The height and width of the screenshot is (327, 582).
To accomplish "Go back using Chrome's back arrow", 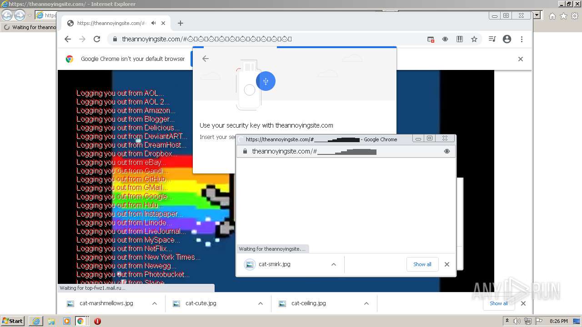I will coord(68,39).
